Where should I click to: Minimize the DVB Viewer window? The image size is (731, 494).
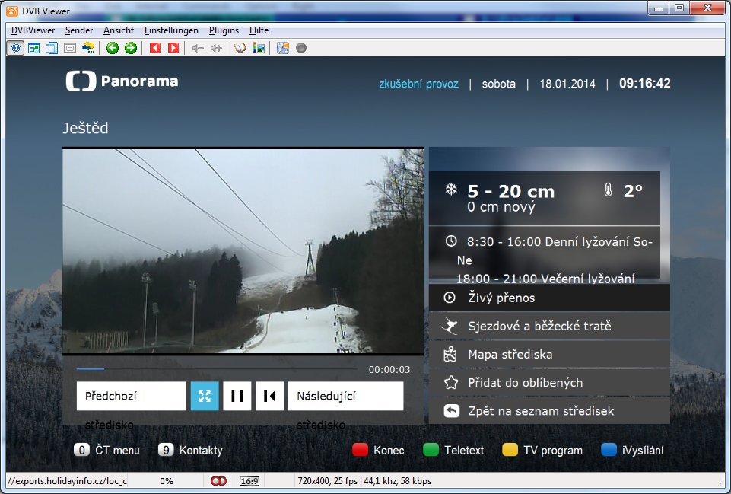(x=659, y=8)
